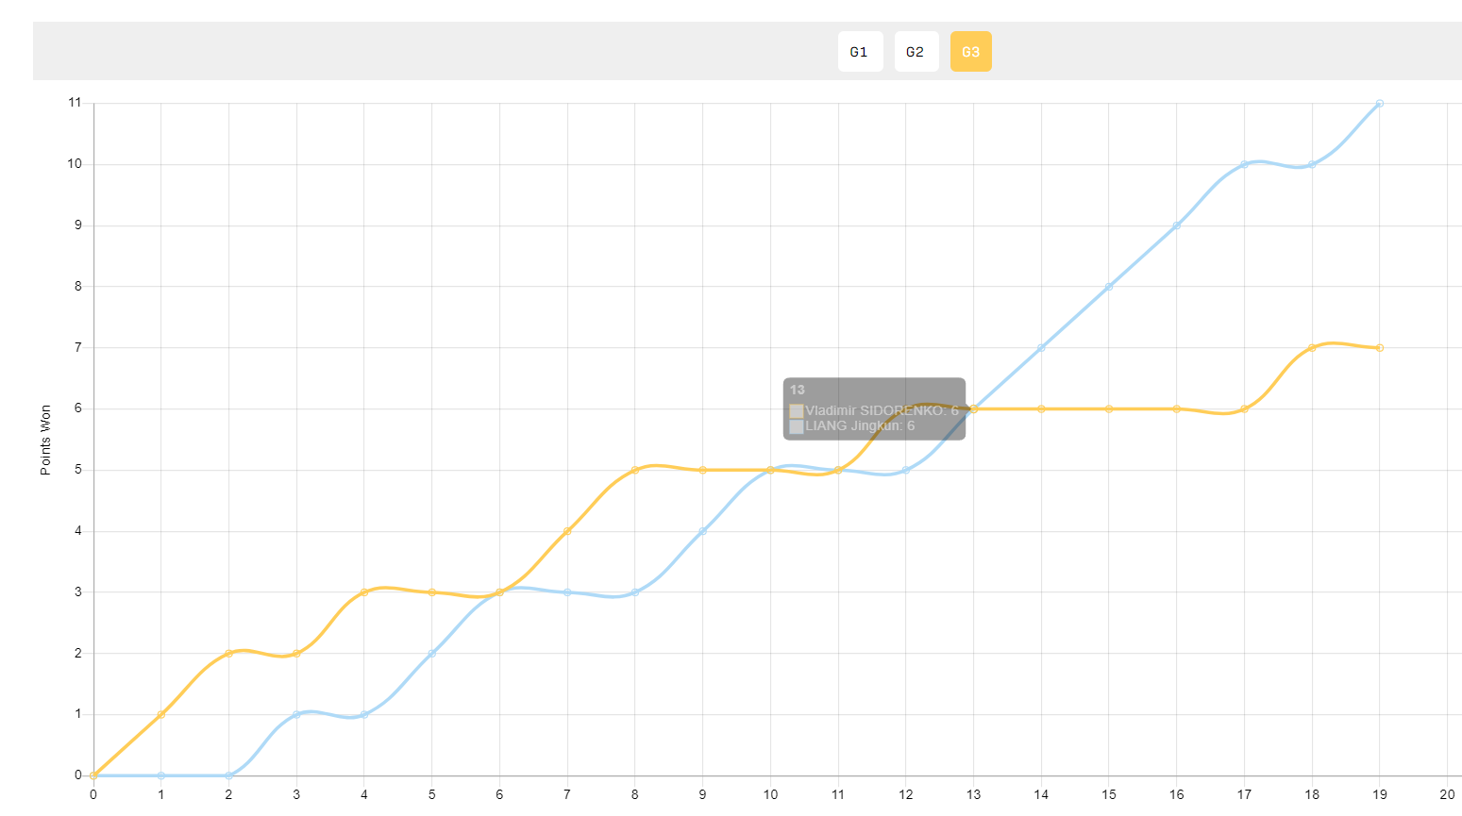The height and width of the screenshot is (816, 1462).
Task: Click the LIANG Jingkun tooltip color swatch
Action: tap(797, 426)
